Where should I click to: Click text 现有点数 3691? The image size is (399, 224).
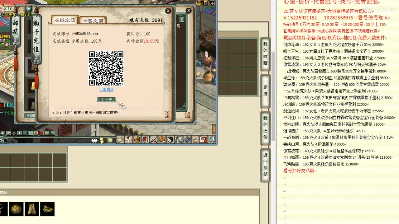point(146,20)
